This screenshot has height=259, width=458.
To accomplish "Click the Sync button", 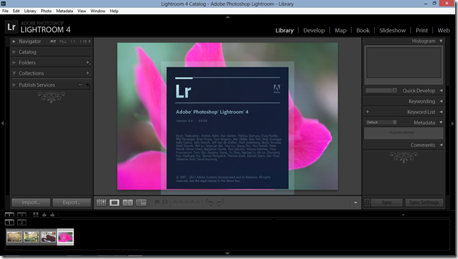I will tap(387, 202).
